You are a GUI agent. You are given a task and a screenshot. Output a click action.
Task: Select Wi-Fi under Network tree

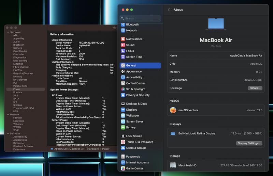click(16, 130)
